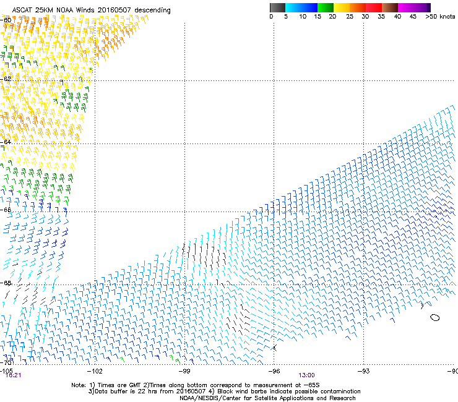Click latitude label '-60'
This screenshot has width=458, height=402.
[6, 20]
